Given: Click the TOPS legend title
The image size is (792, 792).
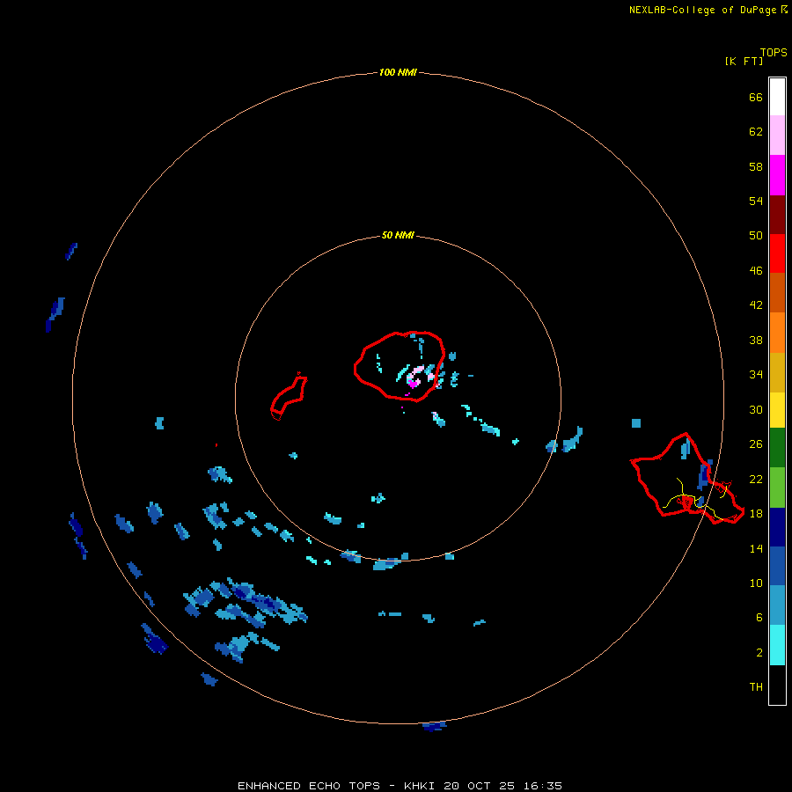Looking at the screenshot, I should 774,53.
